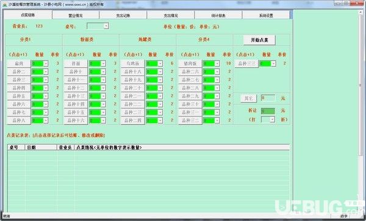
Task: Open the quantity dropdown beside 品种十六
Action: [103, 120]
